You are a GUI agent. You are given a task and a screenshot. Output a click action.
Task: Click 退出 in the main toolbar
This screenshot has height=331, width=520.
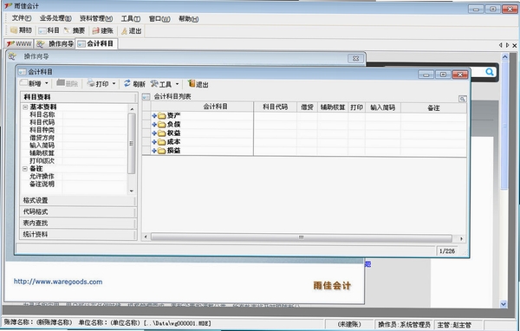coord(124,31)
